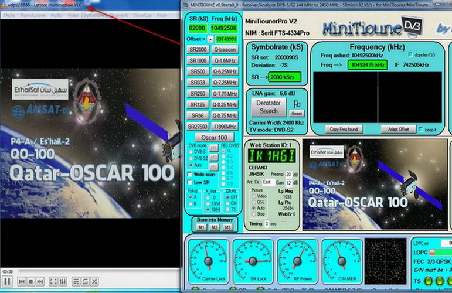The image size is (452, 293).
Task: Tune to the Q-7.25MHz preset
Action: 225,83
